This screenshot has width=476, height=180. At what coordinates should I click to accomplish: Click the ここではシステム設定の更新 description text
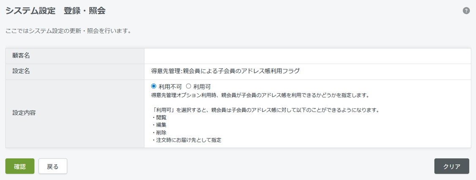[68, 31]
